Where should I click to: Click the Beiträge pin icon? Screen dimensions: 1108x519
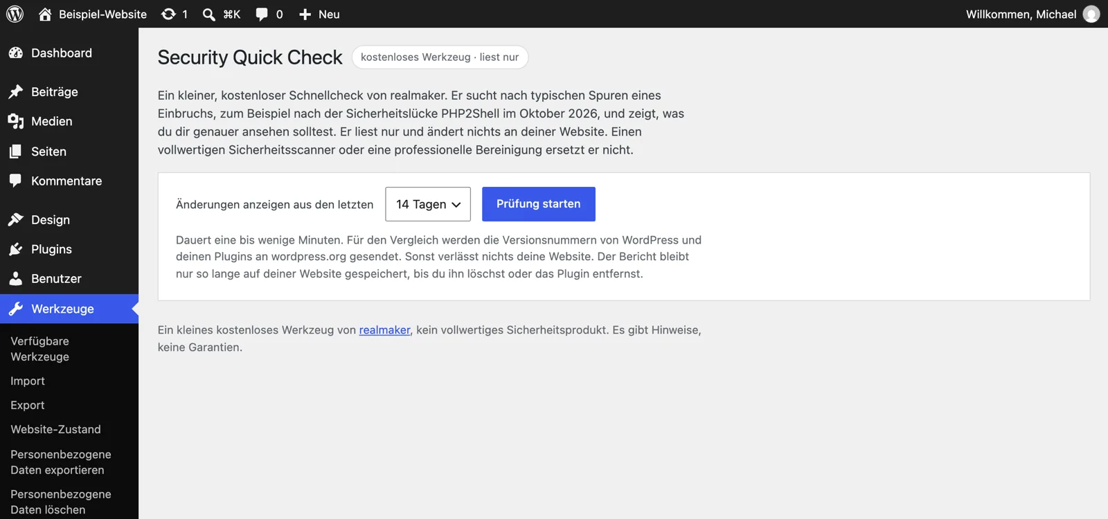click(16, 92)
